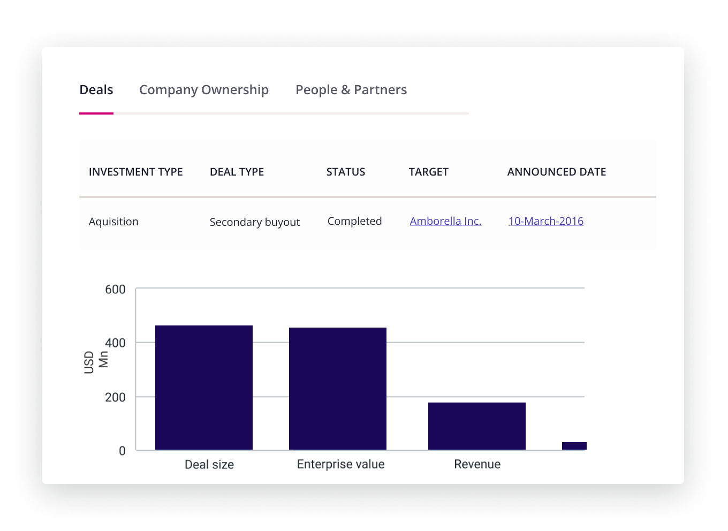Sort by the INVESTMENT TYPE column header
This screenshot has width=728, height=531.
pos(135,171)
